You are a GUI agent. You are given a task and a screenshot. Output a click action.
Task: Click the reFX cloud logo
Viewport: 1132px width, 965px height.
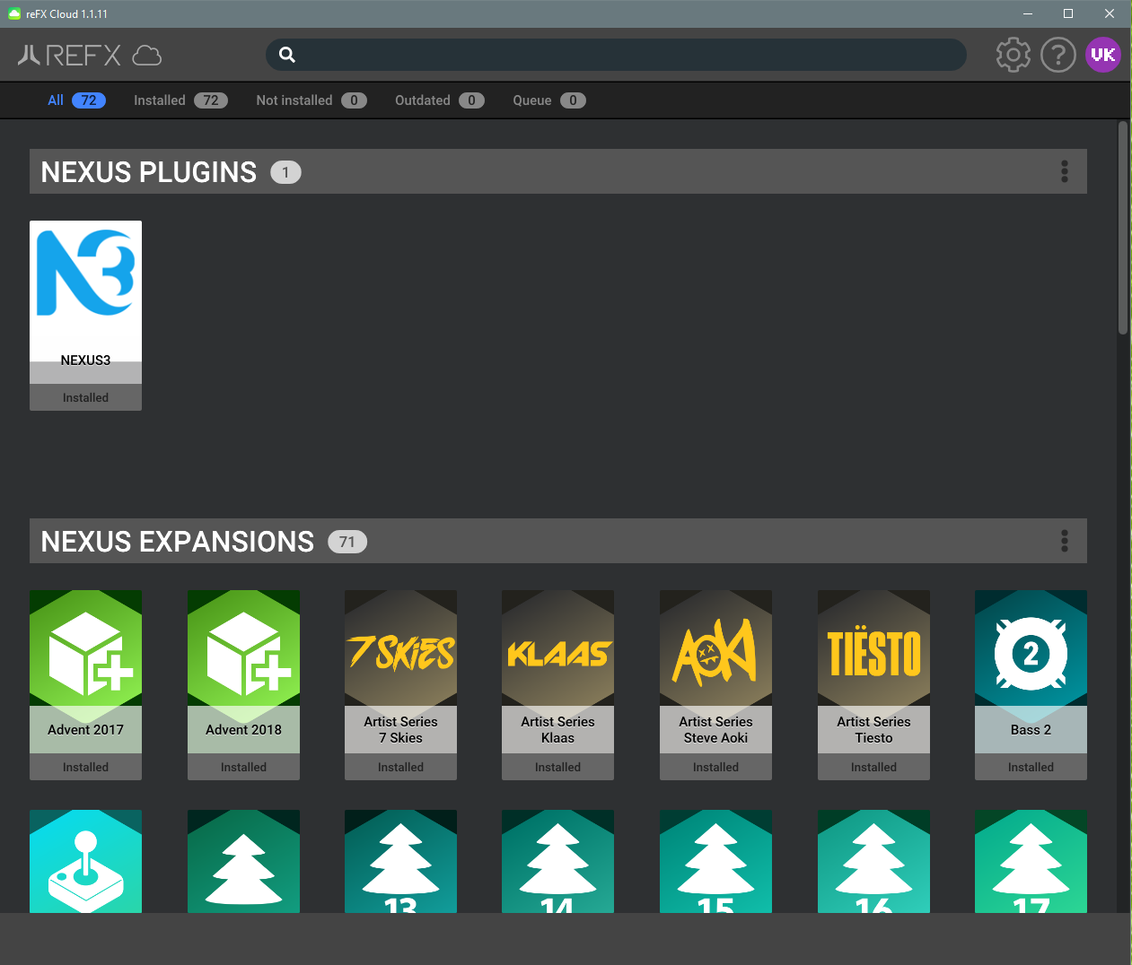(x=89, y=56)
